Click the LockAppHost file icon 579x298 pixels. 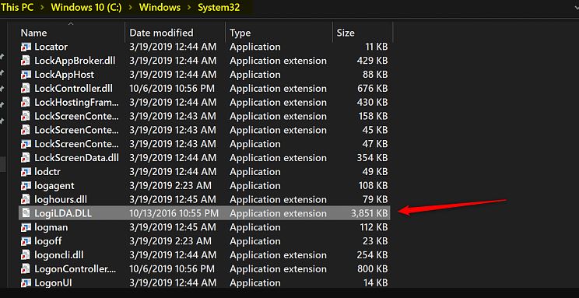coord(26,75)
